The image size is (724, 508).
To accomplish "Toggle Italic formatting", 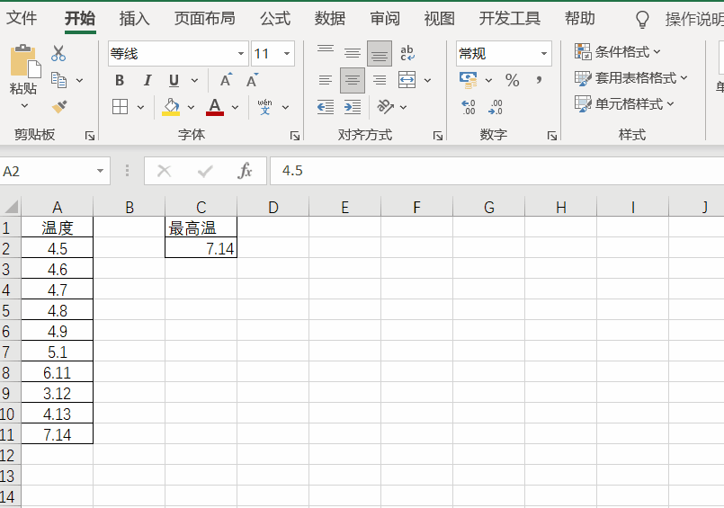I will (147, 80).
